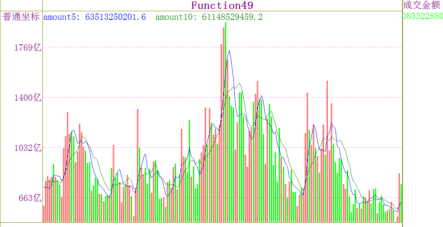The height and width of the screenshot is (227, 443).
Task: Click the blue amount5 line at its highest peak
Action: pyautogui.click(x=229, y=51)
